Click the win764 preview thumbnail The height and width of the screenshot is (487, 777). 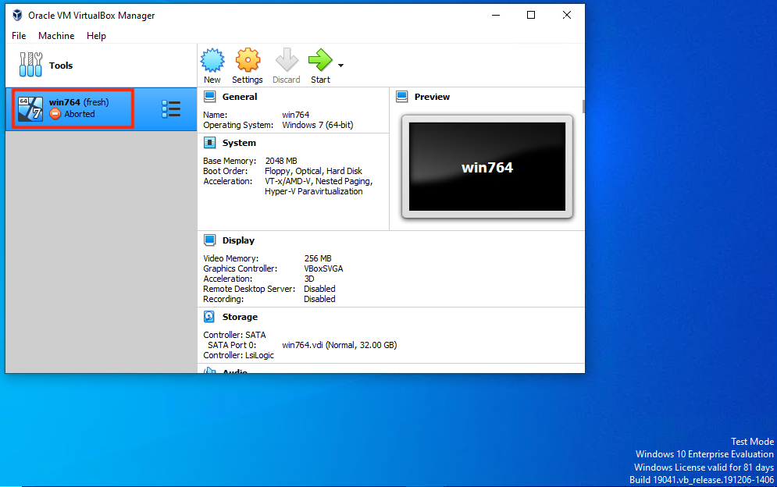tap(487, 167)
